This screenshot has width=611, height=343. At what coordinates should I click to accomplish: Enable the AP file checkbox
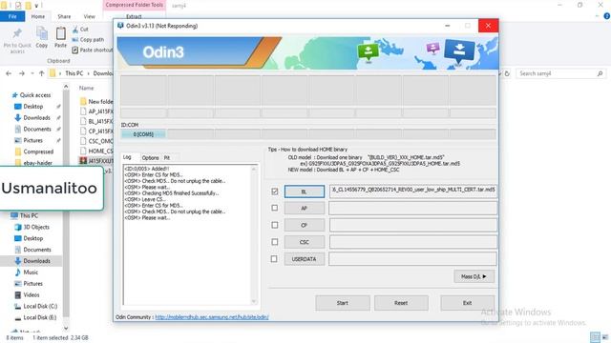[x=275, y=208]
